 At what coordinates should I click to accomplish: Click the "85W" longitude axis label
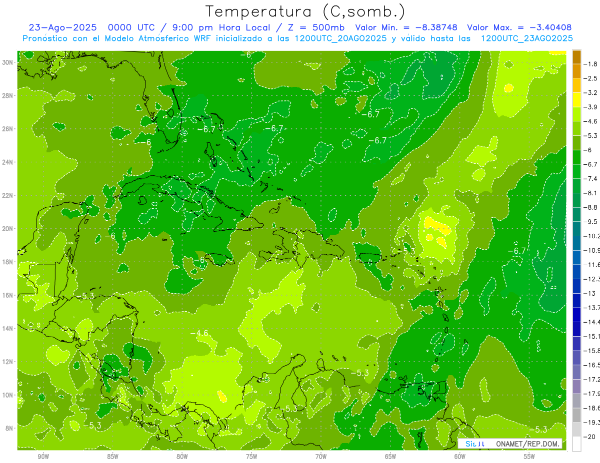tap(112, 456)
